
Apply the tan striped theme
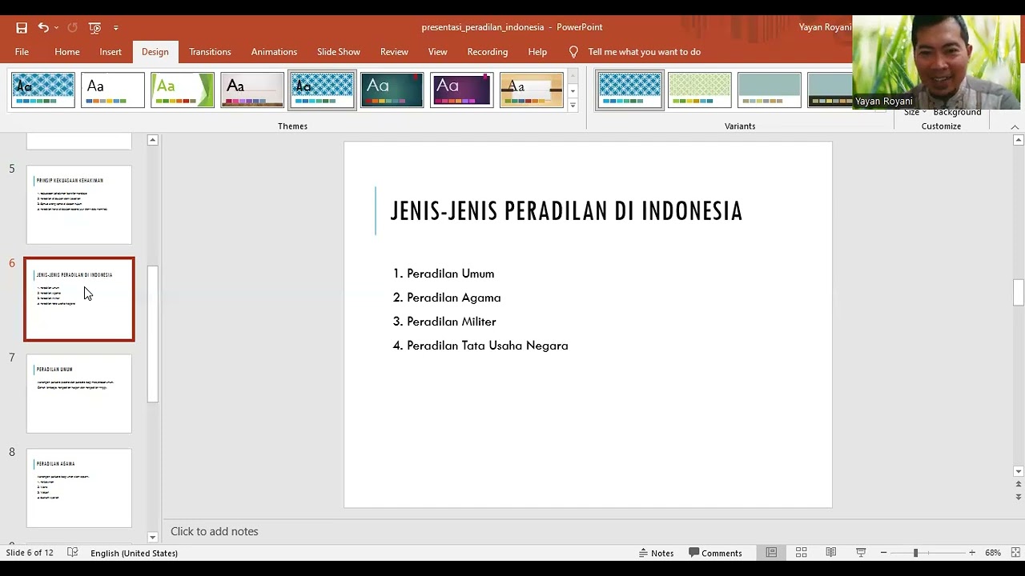[532, 90]
